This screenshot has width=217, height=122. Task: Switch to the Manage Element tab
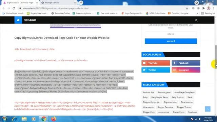pos(58,3)
